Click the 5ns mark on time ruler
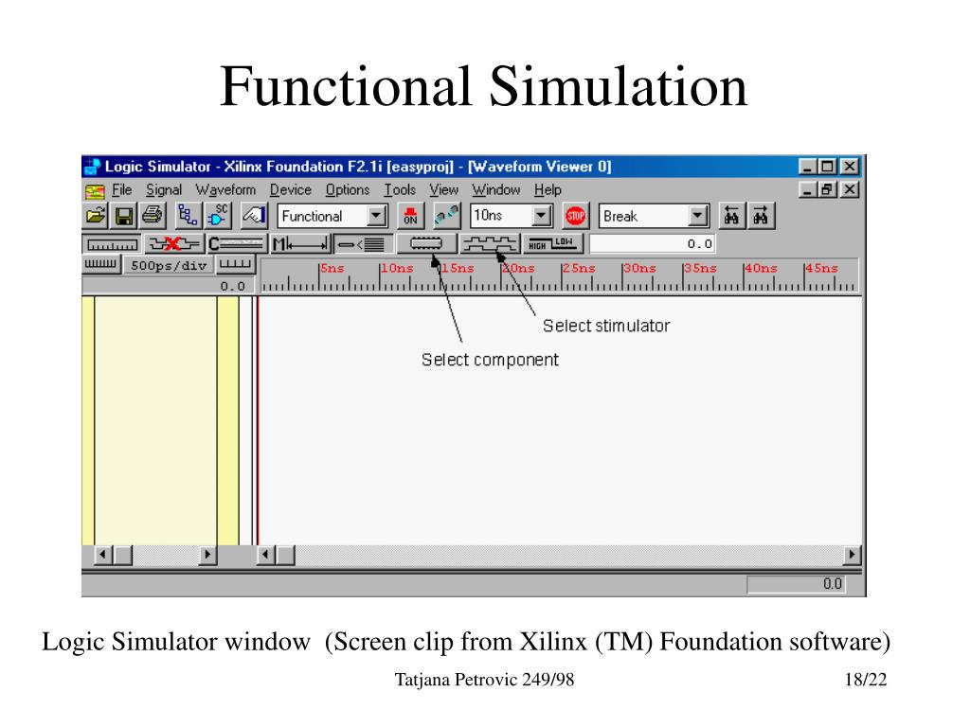The image size is (970, 727). (332, 268)
